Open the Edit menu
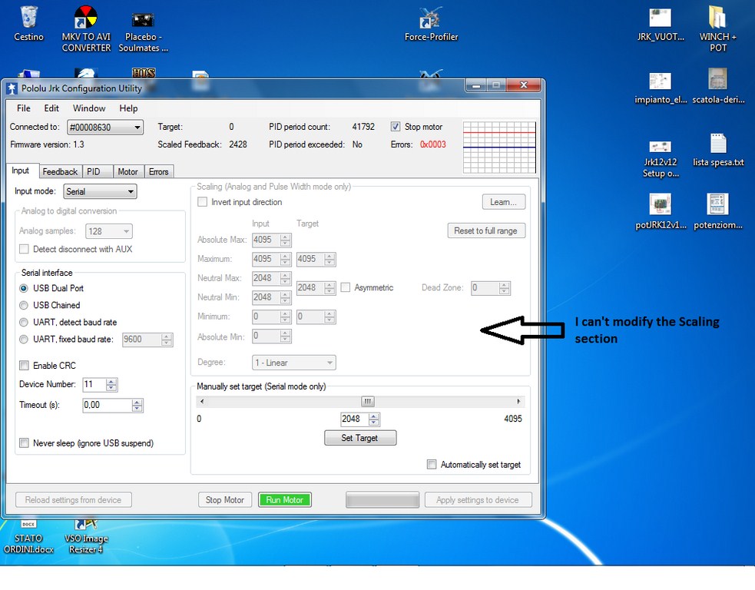The height and width of the screenshot is (590, 755). pos(51,108)
